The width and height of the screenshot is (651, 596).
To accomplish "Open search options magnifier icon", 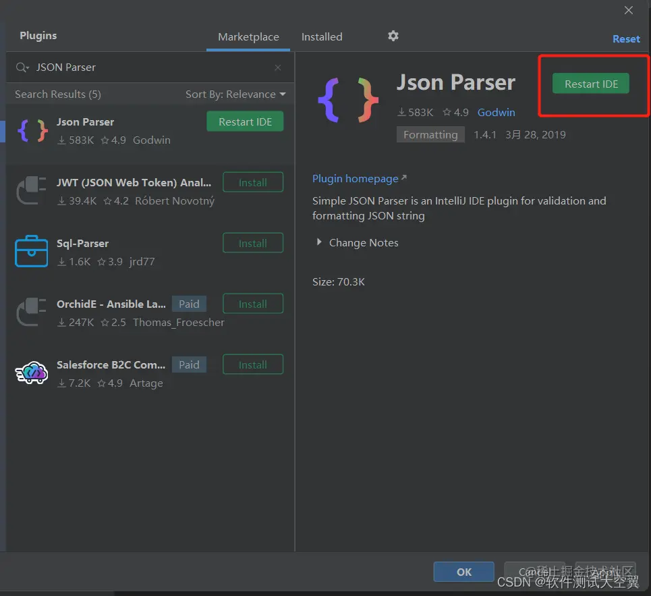I will click(22, 67).
